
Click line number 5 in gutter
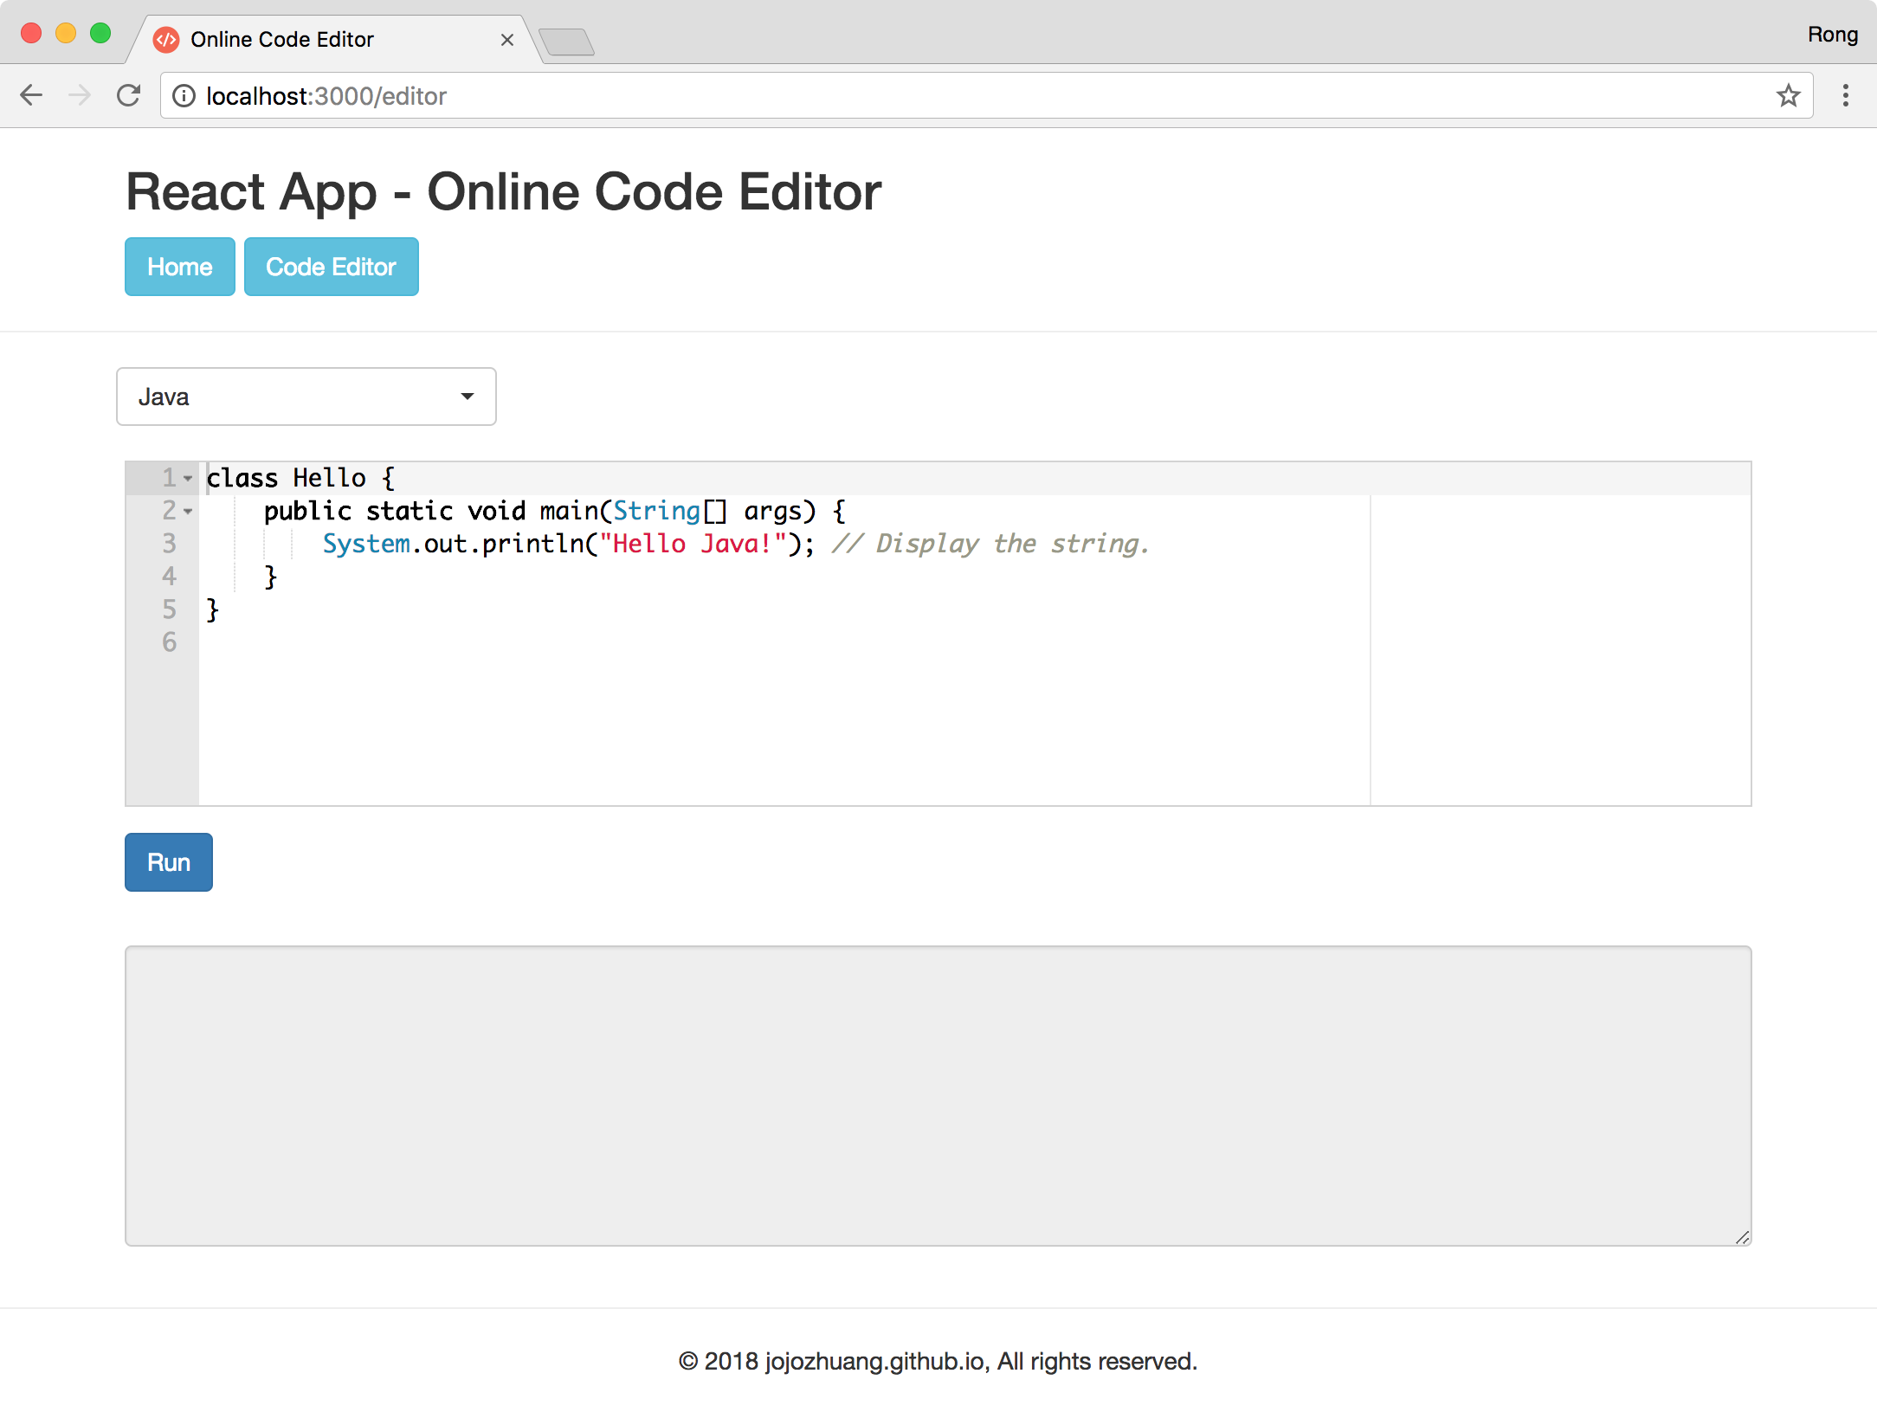[x=170, y=609]
